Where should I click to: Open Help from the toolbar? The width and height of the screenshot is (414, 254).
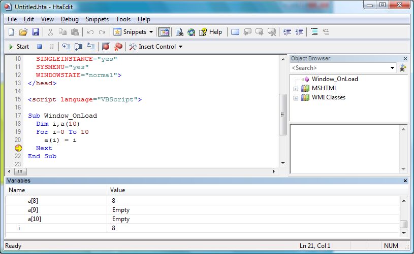click(x=210, y=32)
